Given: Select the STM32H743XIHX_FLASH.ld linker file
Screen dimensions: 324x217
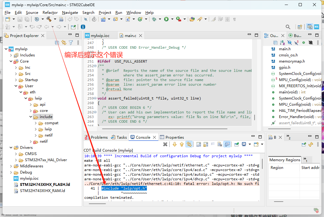Looking at the screenshot, I should pos(45,185).
